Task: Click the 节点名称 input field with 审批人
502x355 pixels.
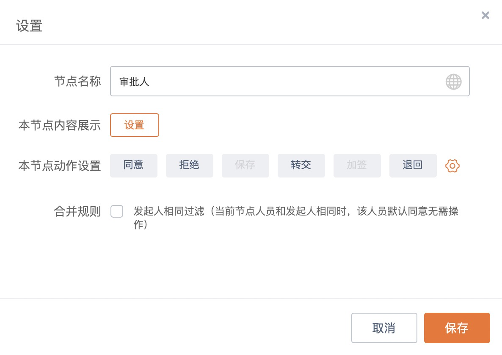Action: pyautogui.click(x=275, y=82)
